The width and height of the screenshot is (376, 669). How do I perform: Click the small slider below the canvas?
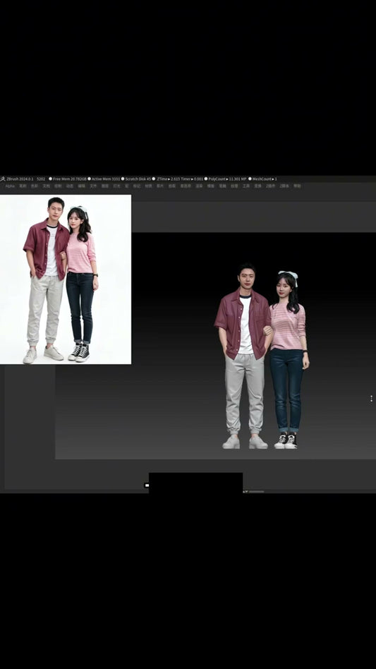[256, 491]
